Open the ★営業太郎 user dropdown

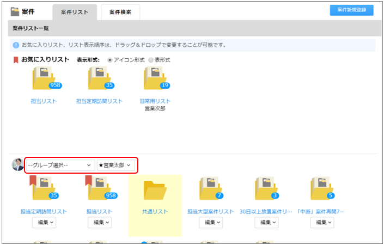point(115,165)
